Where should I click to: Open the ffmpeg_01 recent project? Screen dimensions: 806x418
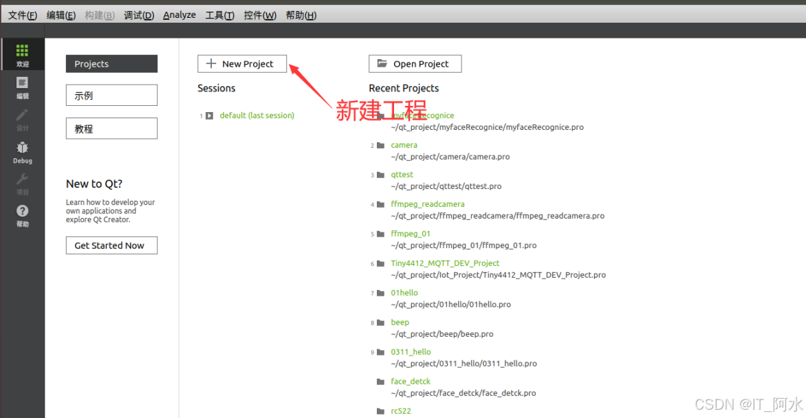[x=411, y=234]
